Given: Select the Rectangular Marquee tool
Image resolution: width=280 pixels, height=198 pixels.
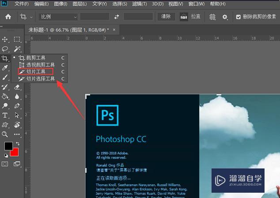Looking at the screenshot, I should [x=17, y=39].
